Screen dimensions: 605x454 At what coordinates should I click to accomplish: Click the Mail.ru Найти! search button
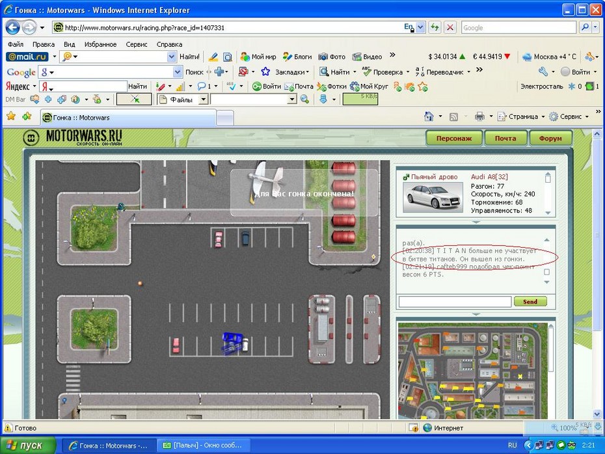(x=189, y=57)
